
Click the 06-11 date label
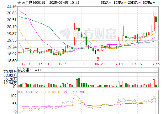81,64
